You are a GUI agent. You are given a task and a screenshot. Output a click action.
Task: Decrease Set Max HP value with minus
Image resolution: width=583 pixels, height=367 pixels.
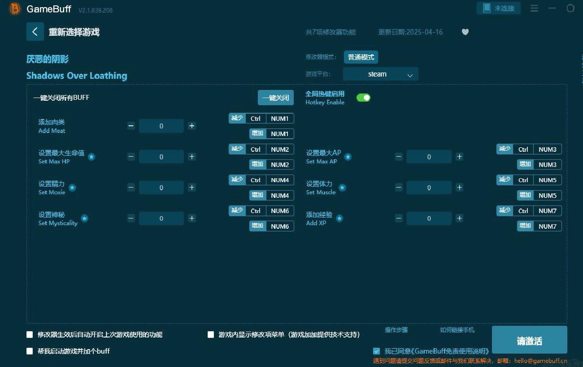131,157
